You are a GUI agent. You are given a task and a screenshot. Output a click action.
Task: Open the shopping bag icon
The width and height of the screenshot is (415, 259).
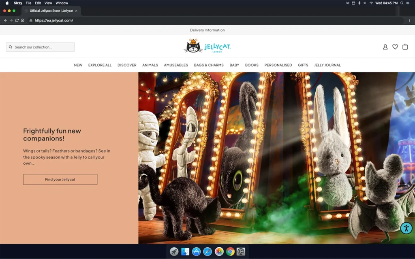pyautogui.click(x=405, y=47)
